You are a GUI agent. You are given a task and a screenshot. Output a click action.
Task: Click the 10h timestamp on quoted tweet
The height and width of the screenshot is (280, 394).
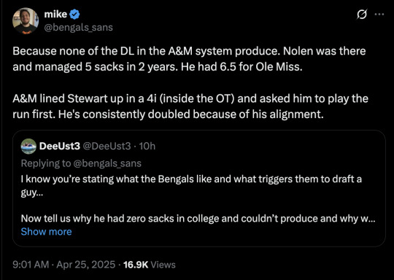[x=147, y=146]
